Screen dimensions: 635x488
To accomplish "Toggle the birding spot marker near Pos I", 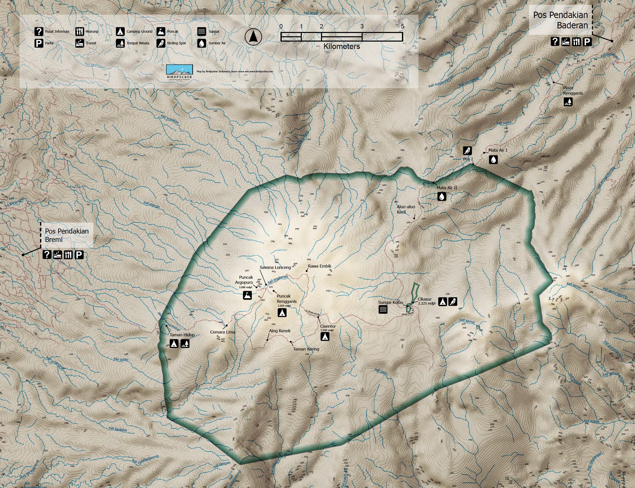I will (468, 150).
